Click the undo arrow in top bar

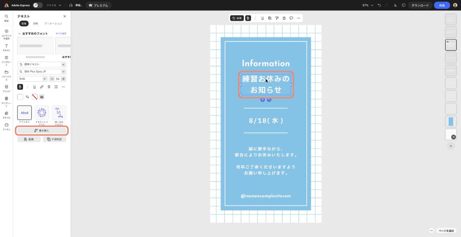coord(379,5)
